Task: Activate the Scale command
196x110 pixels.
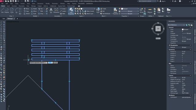Action: point(34,13)
